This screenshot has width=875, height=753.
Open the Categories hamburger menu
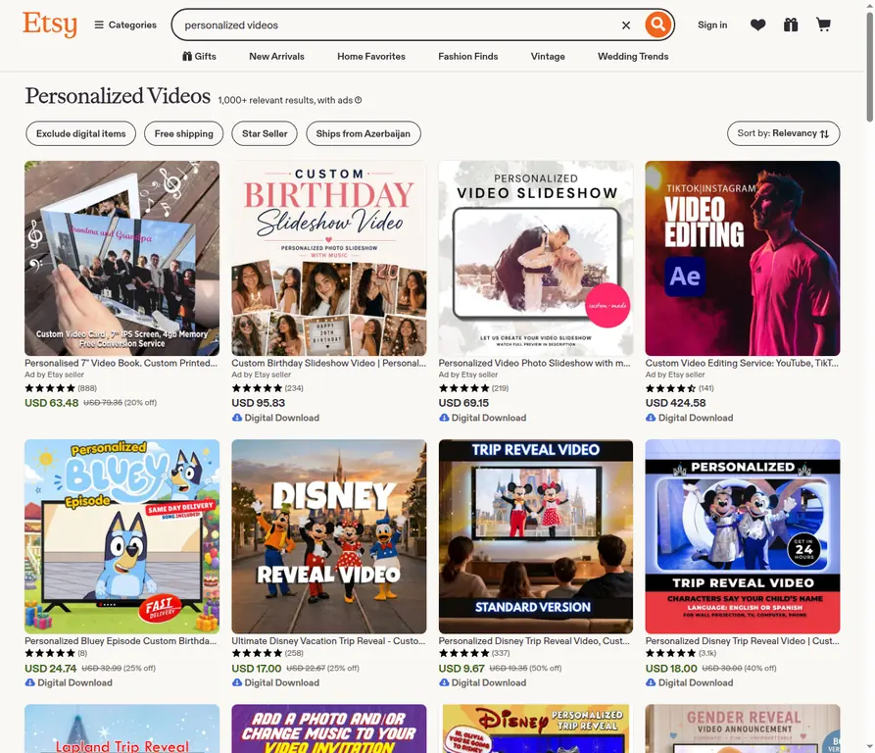point(125,25)
